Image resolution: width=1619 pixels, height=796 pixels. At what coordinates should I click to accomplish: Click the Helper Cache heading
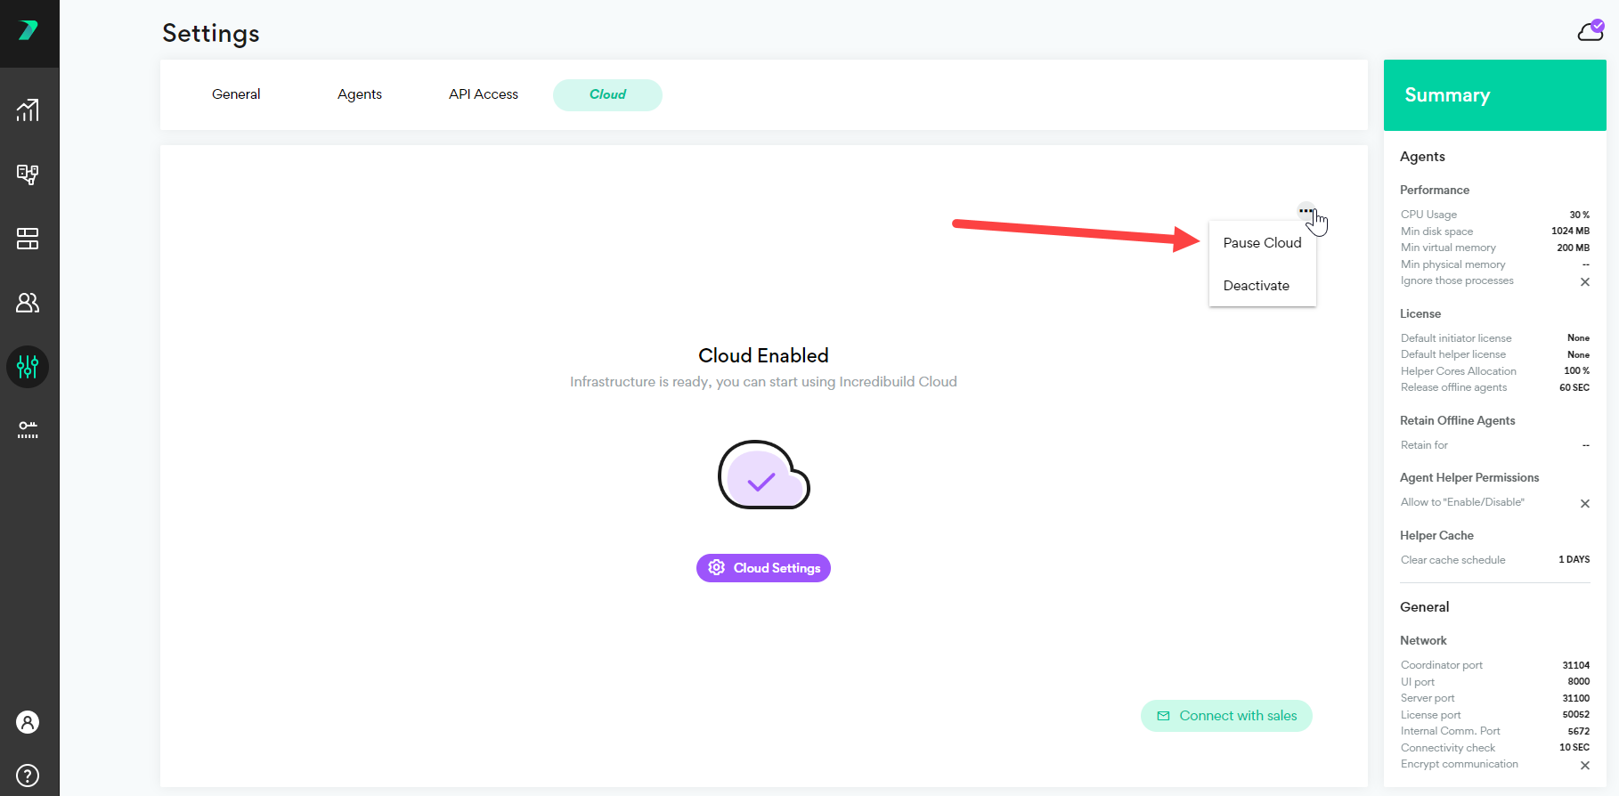pos(1436,536)
